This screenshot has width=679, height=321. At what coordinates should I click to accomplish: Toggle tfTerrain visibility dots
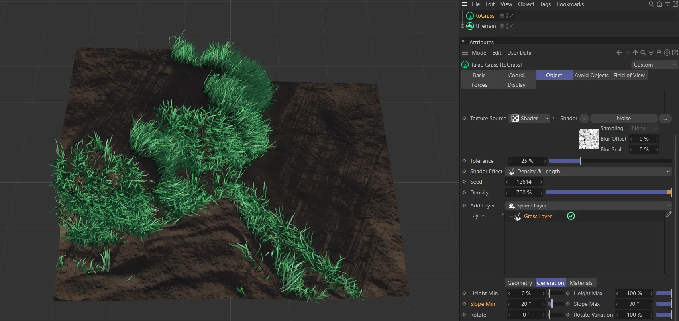(507, 26)
